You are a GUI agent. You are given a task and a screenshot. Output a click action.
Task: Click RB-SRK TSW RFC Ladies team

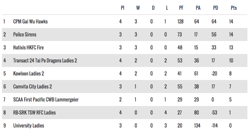[34, 113]
